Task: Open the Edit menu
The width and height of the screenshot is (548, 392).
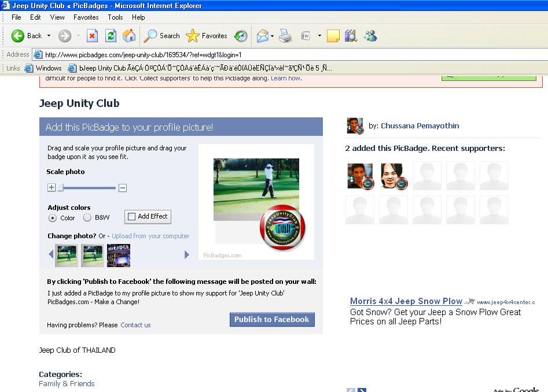Action: [35, 17]
